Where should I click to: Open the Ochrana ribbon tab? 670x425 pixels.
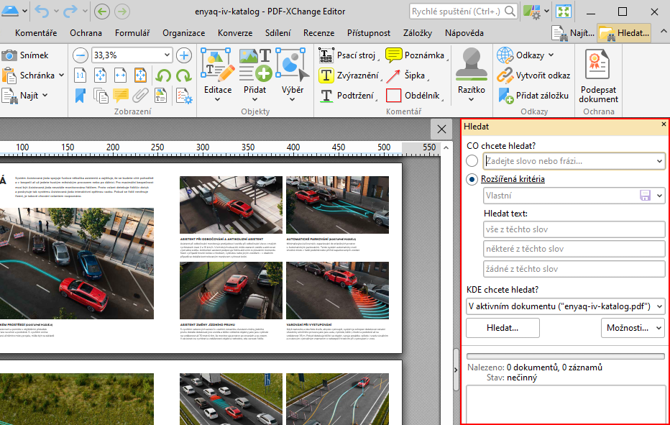(86, 33)
